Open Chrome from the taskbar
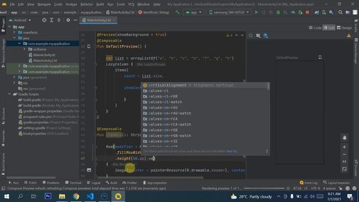 pyautogui.click(x=76, y=196)
